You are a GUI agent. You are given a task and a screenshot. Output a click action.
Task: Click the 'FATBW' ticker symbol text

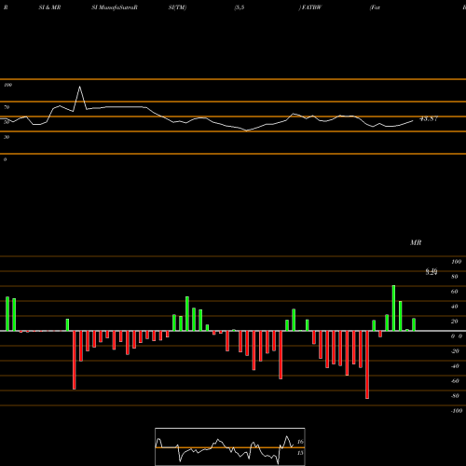click(x=311, y=7)
